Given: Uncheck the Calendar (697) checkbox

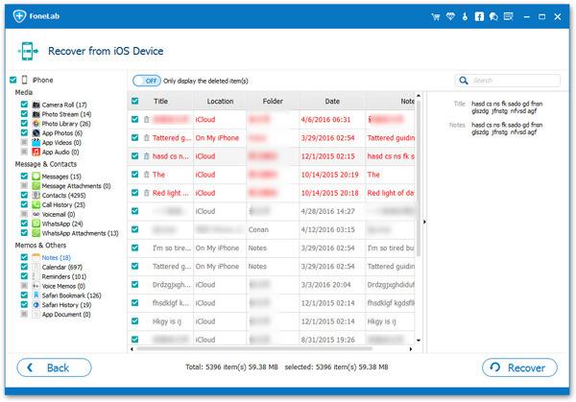Looking at the screenshot, I should (x=24, y=267).
